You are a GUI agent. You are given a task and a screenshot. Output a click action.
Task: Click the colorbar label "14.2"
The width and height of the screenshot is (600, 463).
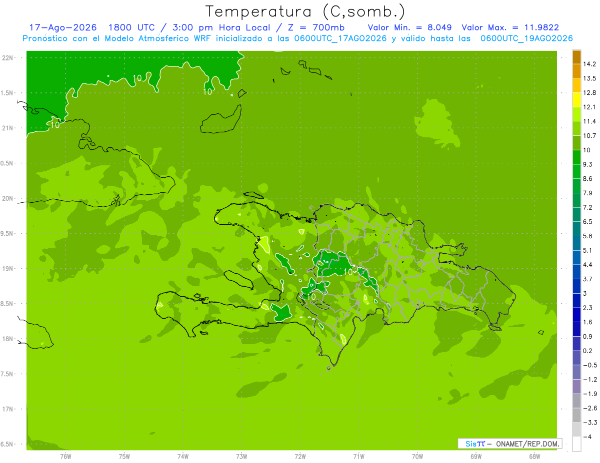pyautogui.click(x=589, y=64)
